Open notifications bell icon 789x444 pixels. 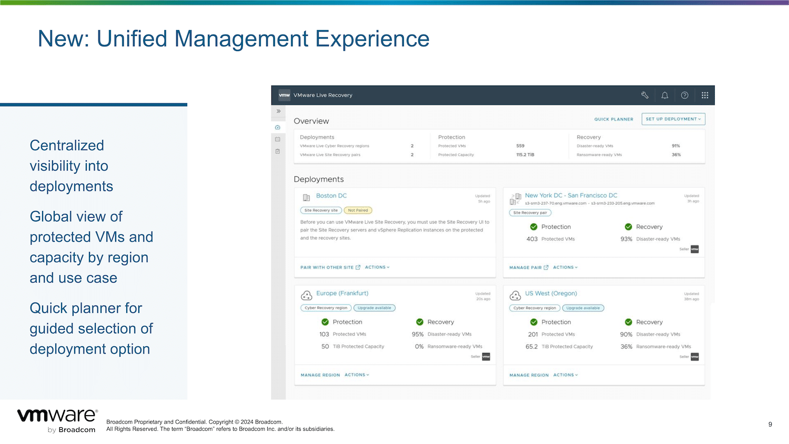point(665,95)
